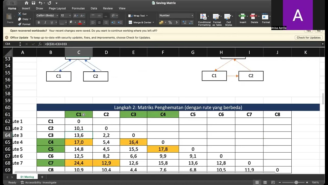Click the formula bar with =$C$31+C33-D33
Image resolution: width=328 pixels, height=185 pixels.
(x=182, y=44)
